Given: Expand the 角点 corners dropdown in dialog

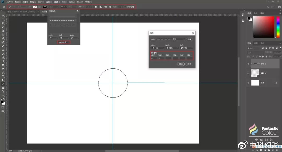Looking at the screenshot, I should coord(186,48).
